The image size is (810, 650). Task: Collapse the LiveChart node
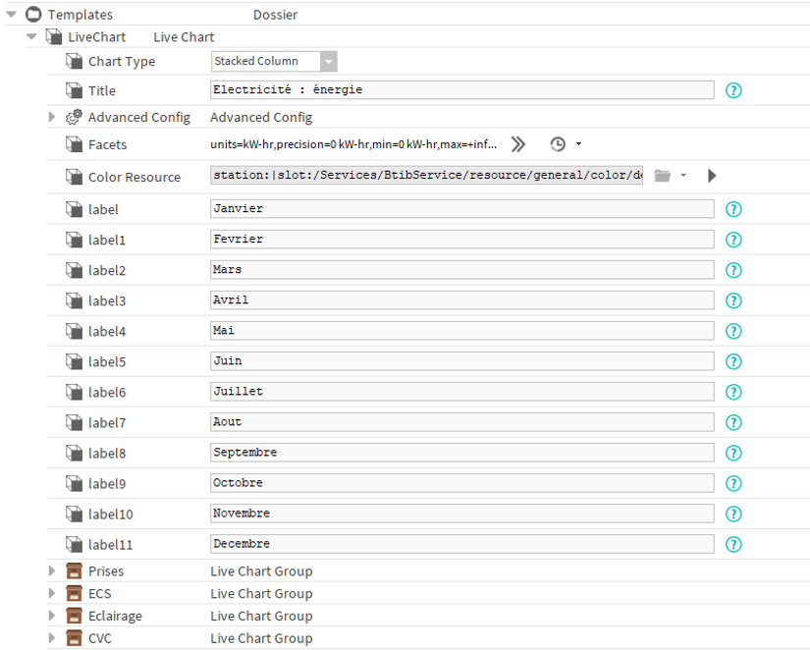pos(31,36)
